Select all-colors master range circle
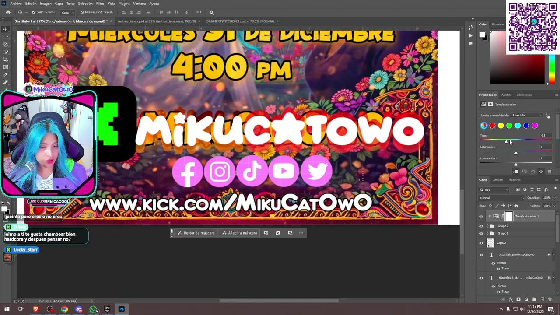The width and height of the screenshot is (560, 315). pos(484,126)
